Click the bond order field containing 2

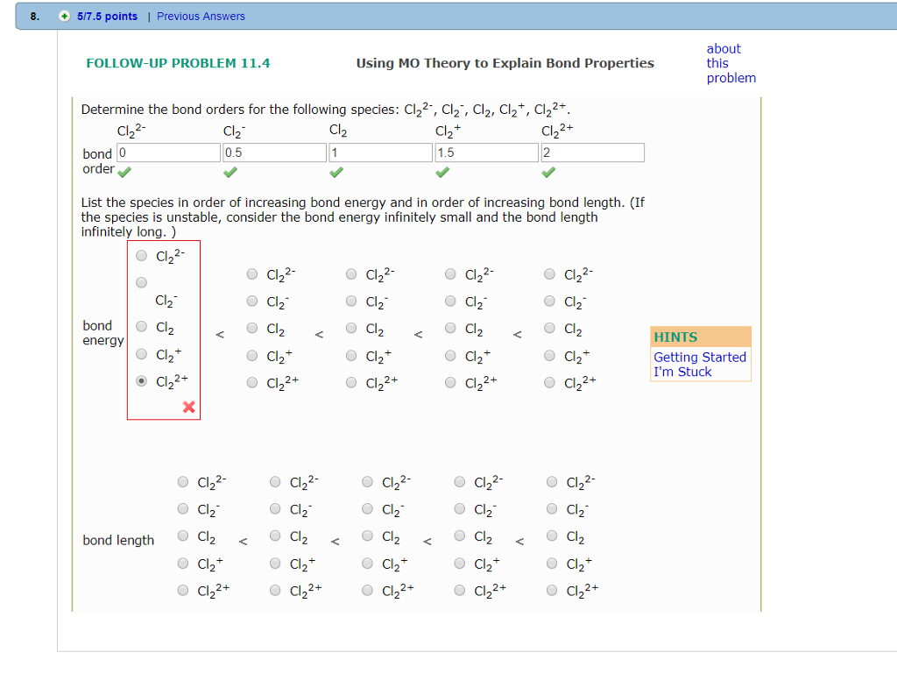click(593, 152)
